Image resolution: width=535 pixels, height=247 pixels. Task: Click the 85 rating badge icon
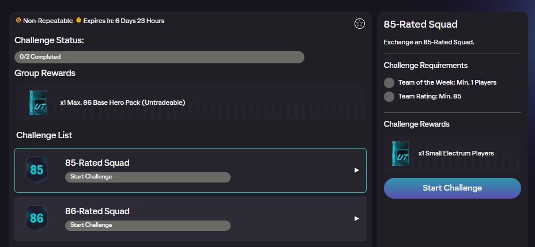coord(37,170)
